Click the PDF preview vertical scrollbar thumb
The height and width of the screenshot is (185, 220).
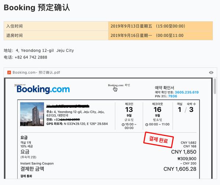pos(215,86)
